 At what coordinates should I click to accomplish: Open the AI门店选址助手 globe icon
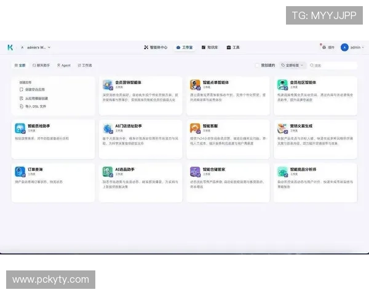coord(108,128)
